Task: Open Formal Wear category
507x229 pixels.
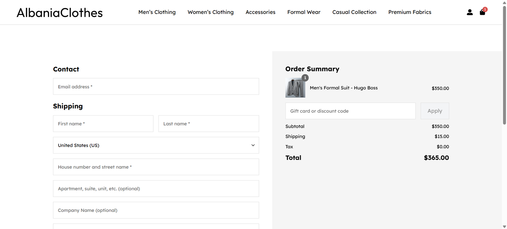Action: point(304,12)
